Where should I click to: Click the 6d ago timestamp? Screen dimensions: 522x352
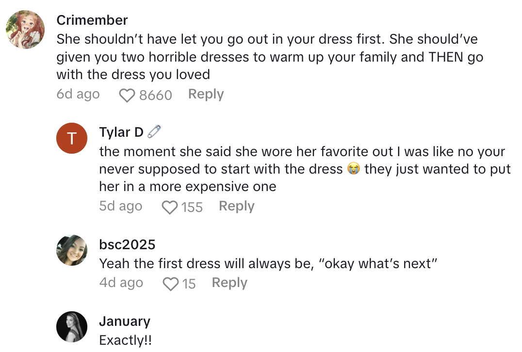(x=78, y=95)
